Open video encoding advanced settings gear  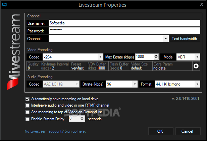point(196,66)
